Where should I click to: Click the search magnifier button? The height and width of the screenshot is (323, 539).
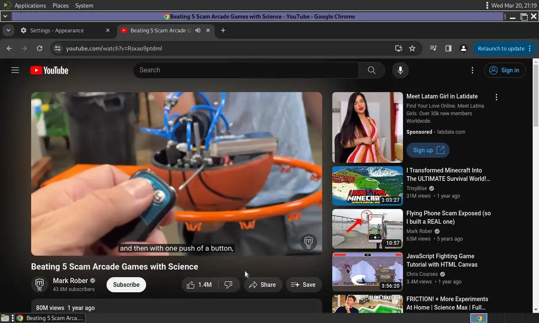tap(371, 70)
